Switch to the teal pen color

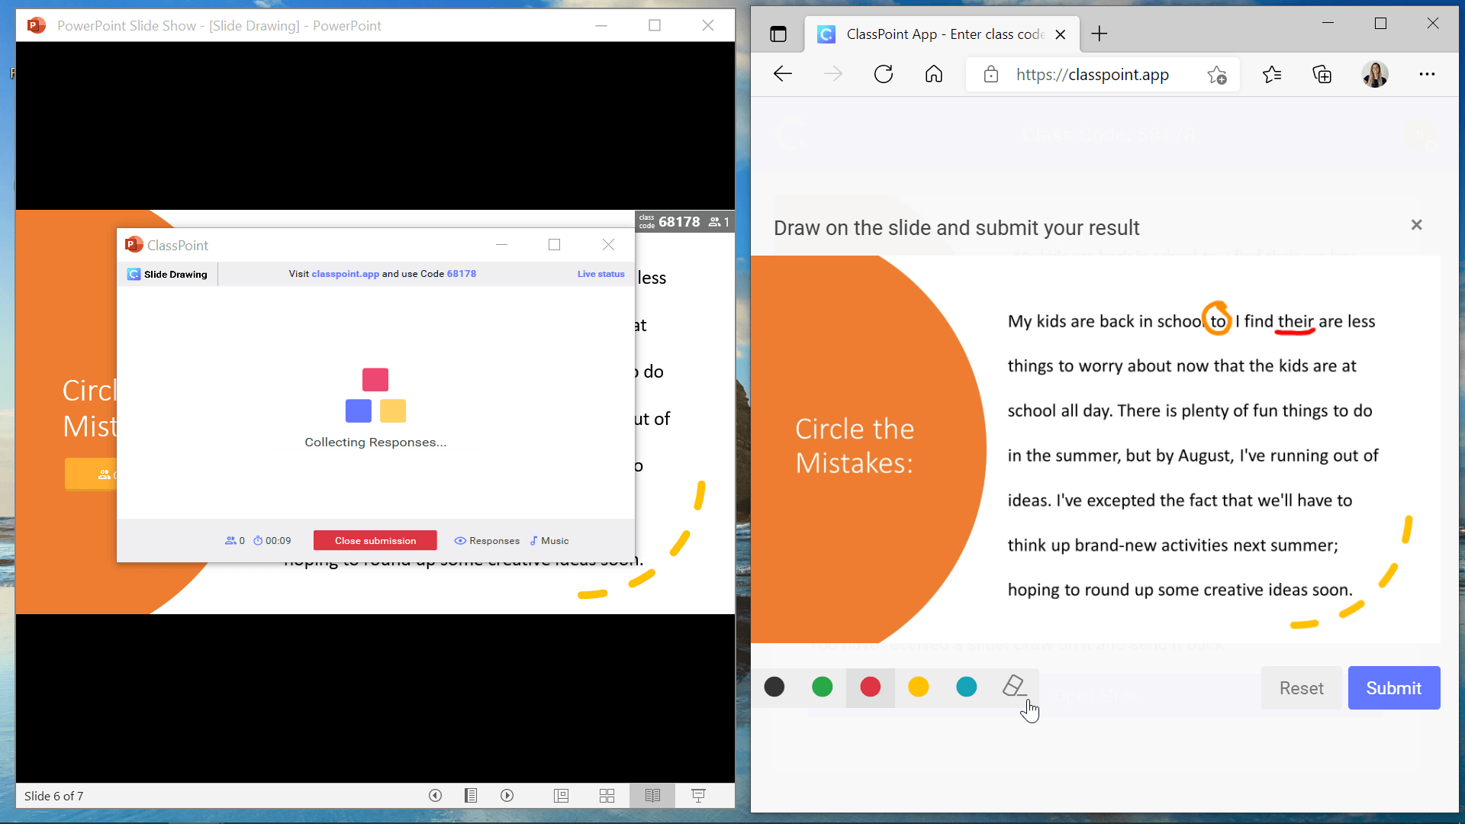[966, 687]
